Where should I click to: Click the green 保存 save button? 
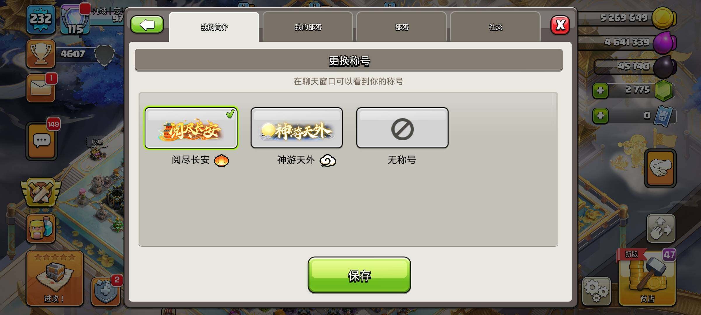pyautogui.click(x=359, y=275)
